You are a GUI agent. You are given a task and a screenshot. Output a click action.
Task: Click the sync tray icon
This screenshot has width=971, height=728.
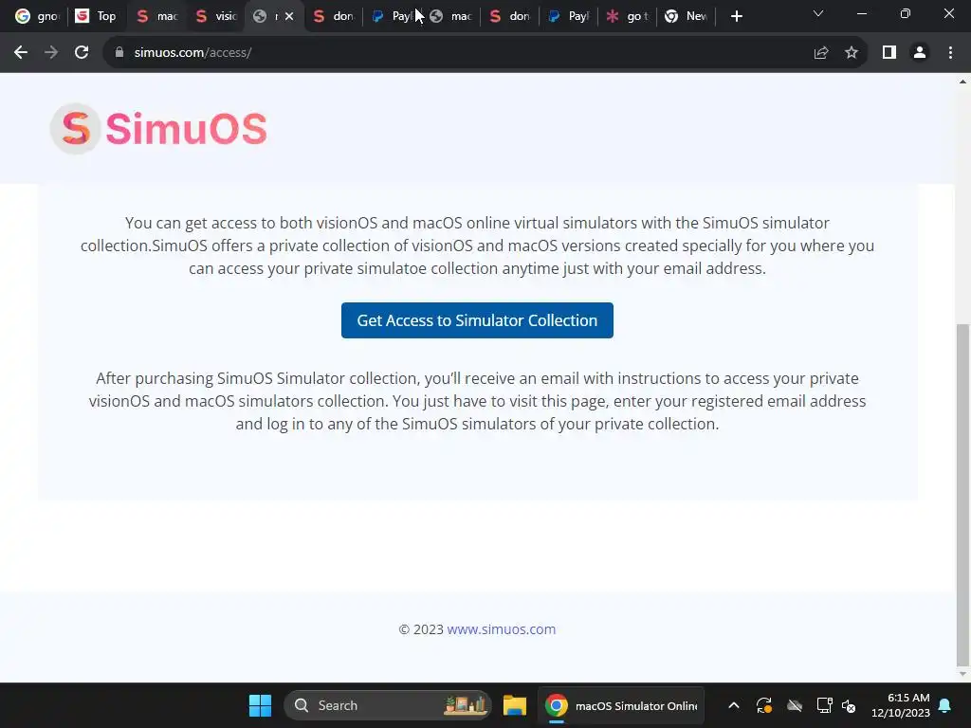[763, 705]
